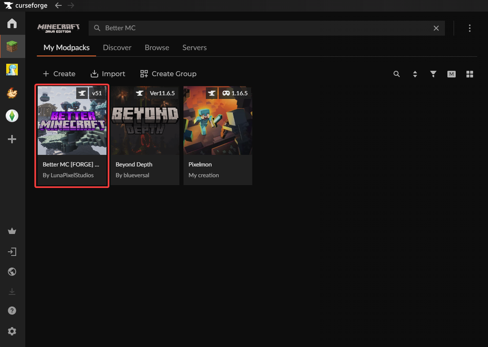Open the settings gear in sidebar
Image resolution: width=488 pixels, height=347 pixels.
coord(12,331)
